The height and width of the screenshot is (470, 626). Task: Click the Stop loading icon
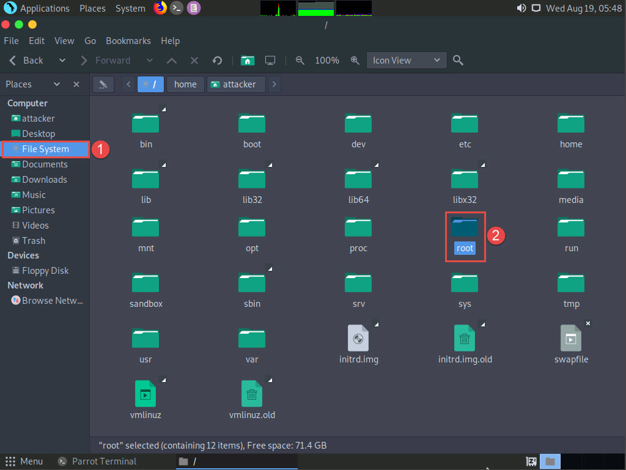(194, 61)
